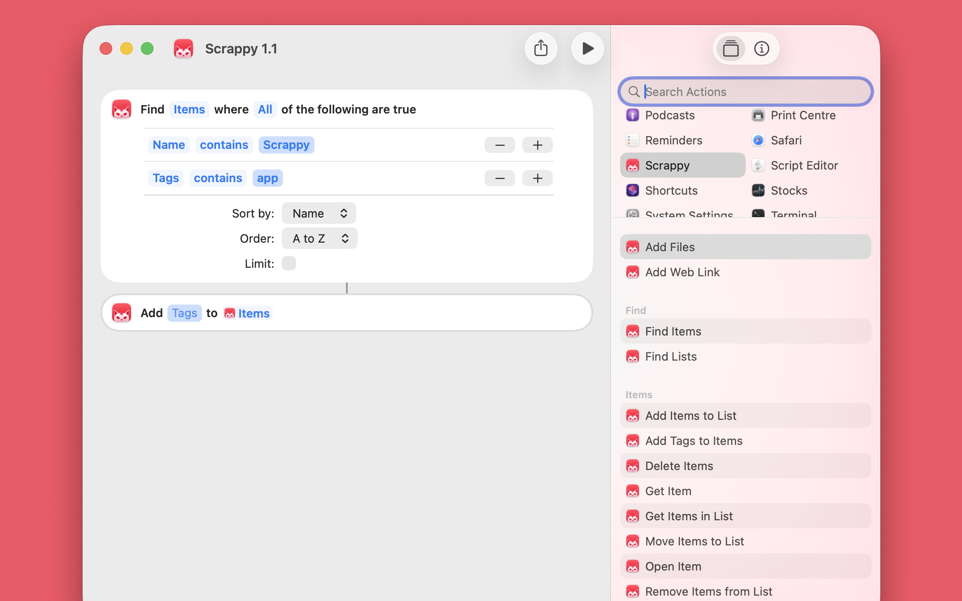Choose the Move Items to List action
This screenshot has height=601, width=962.
pyautogui.click(x=746, y=541)
